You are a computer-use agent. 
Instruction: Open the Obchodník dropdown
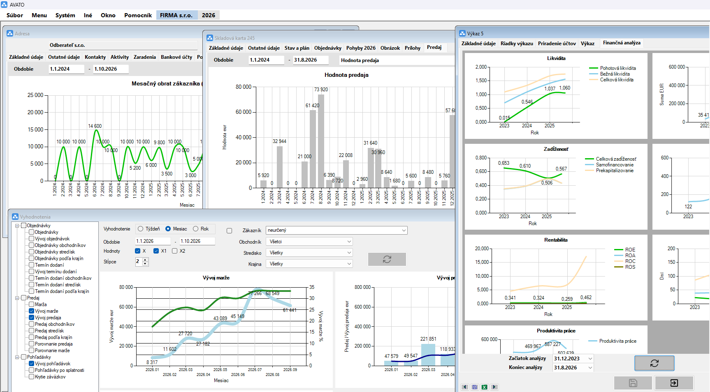[x=349, y=242]
